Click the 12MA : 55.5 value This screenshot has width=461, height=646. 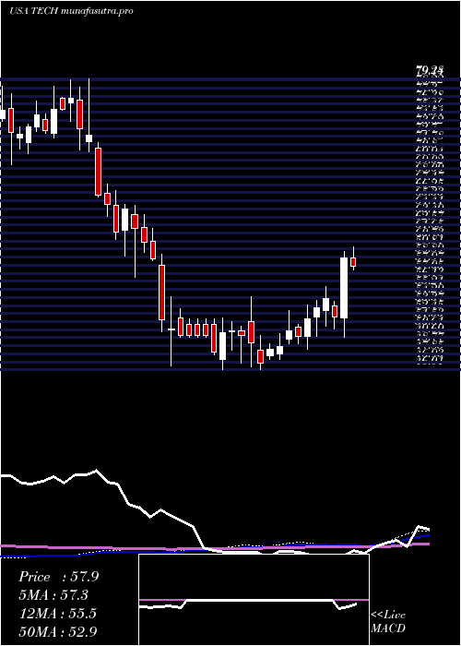coord(57,614)
